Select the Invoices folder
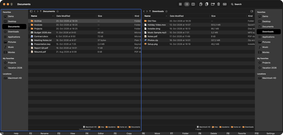Viewport: 283px width, 135px height. 85,25
